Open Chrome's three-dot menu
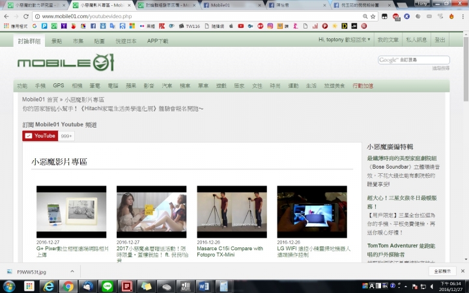 point(462,16)
